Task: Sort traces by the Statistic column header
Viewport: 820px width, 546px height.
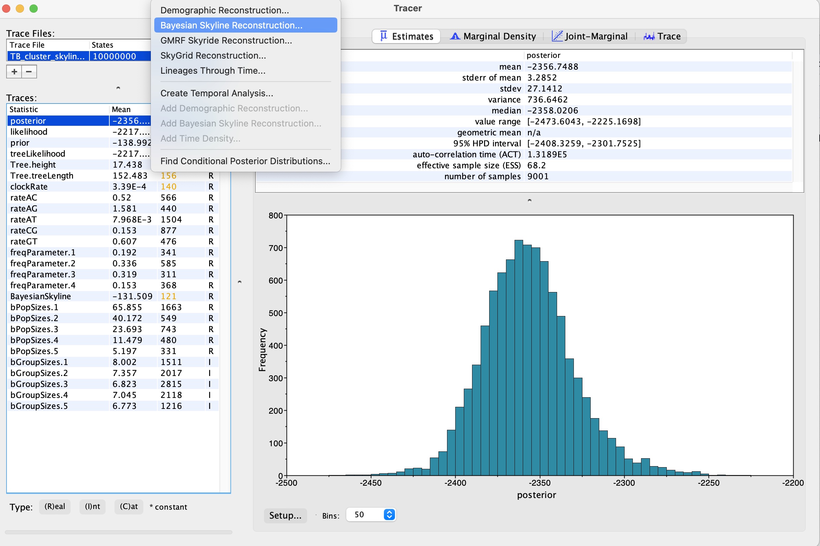Action: pos(58,109)
